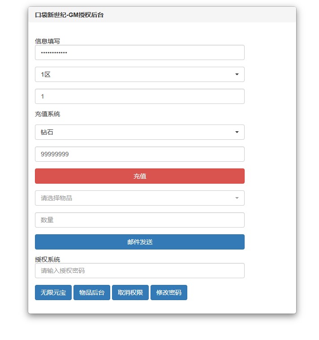Click the blue 邮件发送 button
Viewport: 319px width, 340px height.
pyautogui.click(x=140, y=242)
